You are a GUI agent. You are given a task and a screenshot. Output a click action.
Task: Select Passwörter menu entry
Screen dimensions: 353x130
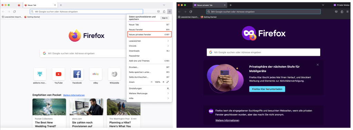pos(149,56)
